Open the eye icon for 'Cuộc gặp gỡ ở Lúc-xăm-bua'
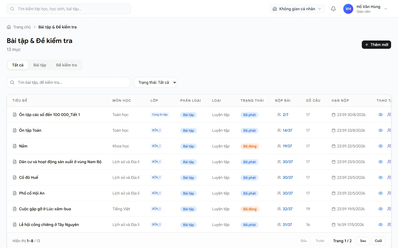398x248 pixels. pyautogui.click(x=381, y=209)
